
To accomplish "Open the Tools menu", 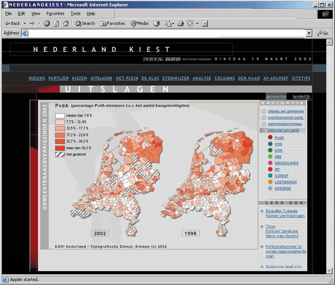I will pos(76,13).
